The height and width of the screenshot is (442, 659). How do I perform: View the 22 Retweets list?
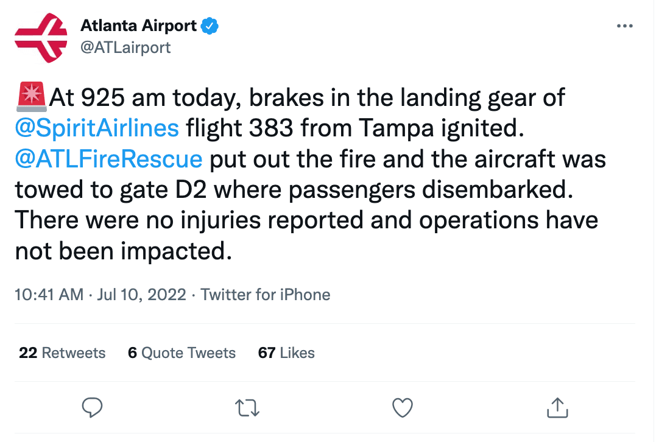point(62,353)
